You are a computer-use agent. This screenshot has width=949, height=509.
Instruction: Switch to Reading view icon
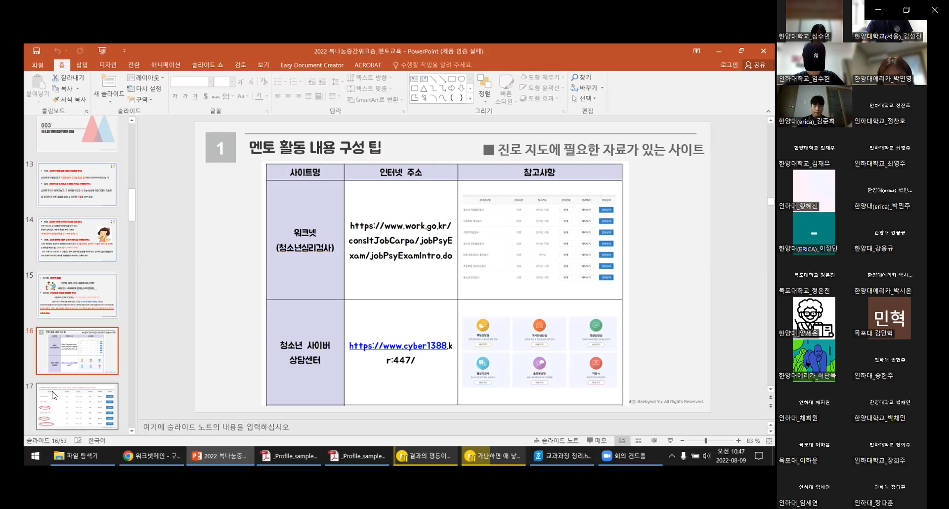[654, 441]
